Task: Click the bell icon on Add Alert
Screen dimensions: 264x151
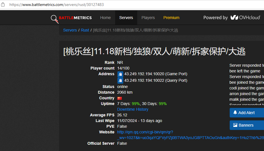Action: [x=235, y=113]
